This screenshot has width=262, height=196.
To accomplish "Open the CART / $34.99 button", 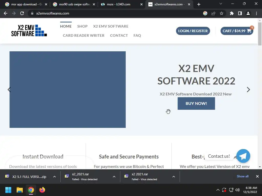I will tap(237, 31).
